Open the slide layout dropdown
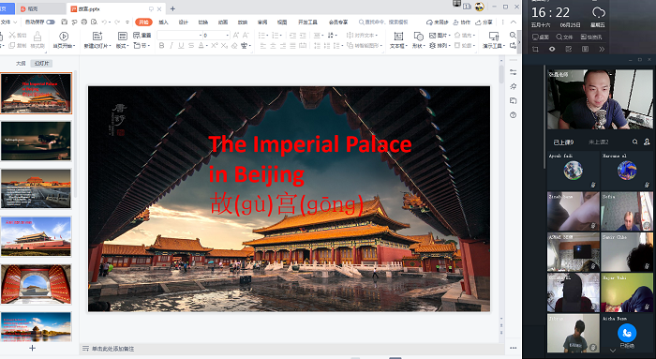 (x=122, y=39)
